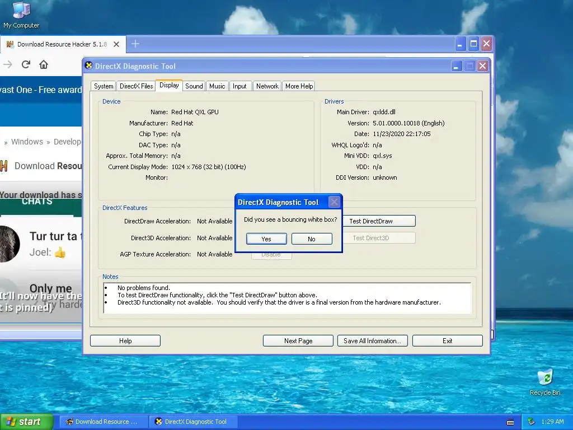Select the Display tab
This screenshot has height=430, width=573.
pyautogui.click(x=169, y=85)
